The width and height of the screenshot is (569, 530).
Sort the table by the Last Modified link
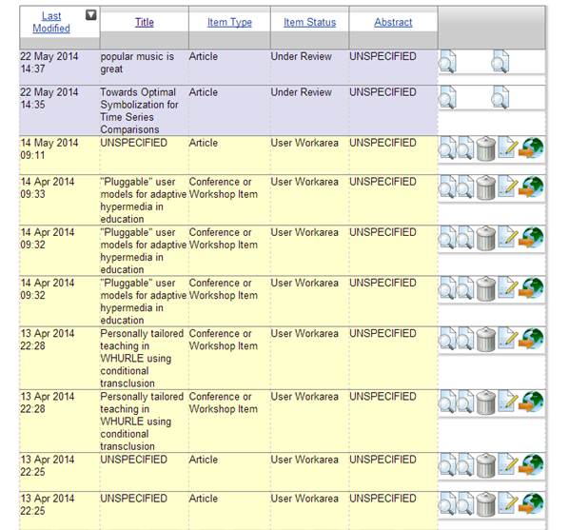(51, 22)
